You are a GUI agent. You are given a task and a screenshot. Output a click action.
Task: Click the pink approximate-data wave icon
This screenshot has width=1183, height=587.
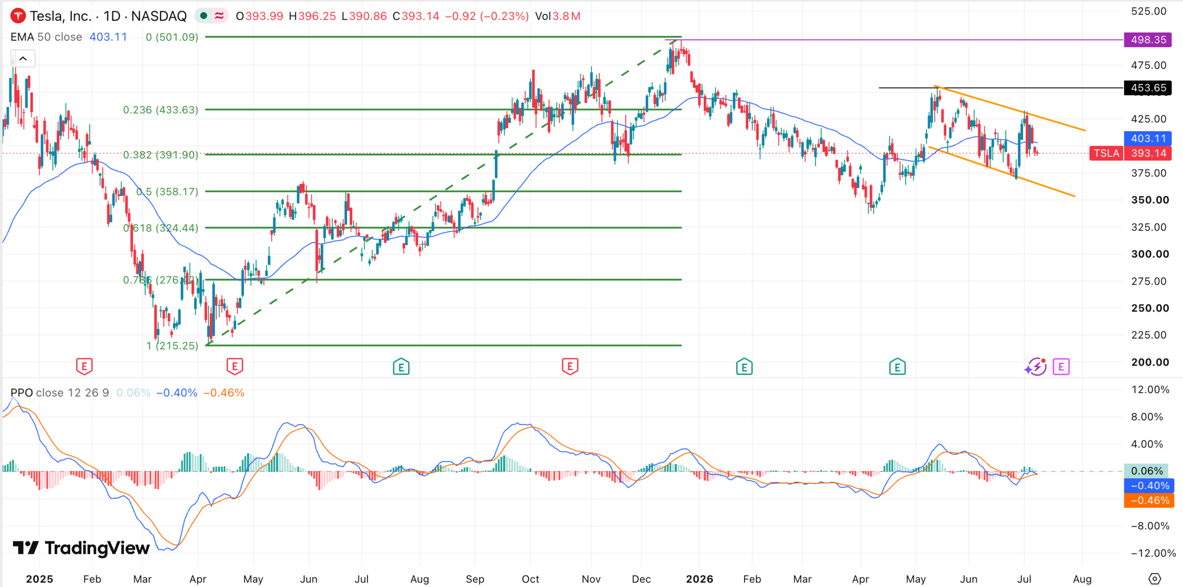219,16
